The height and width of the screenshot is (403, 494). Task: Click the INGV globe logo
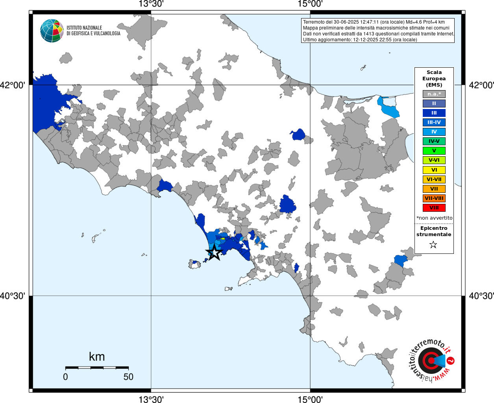tap(52, 31)
